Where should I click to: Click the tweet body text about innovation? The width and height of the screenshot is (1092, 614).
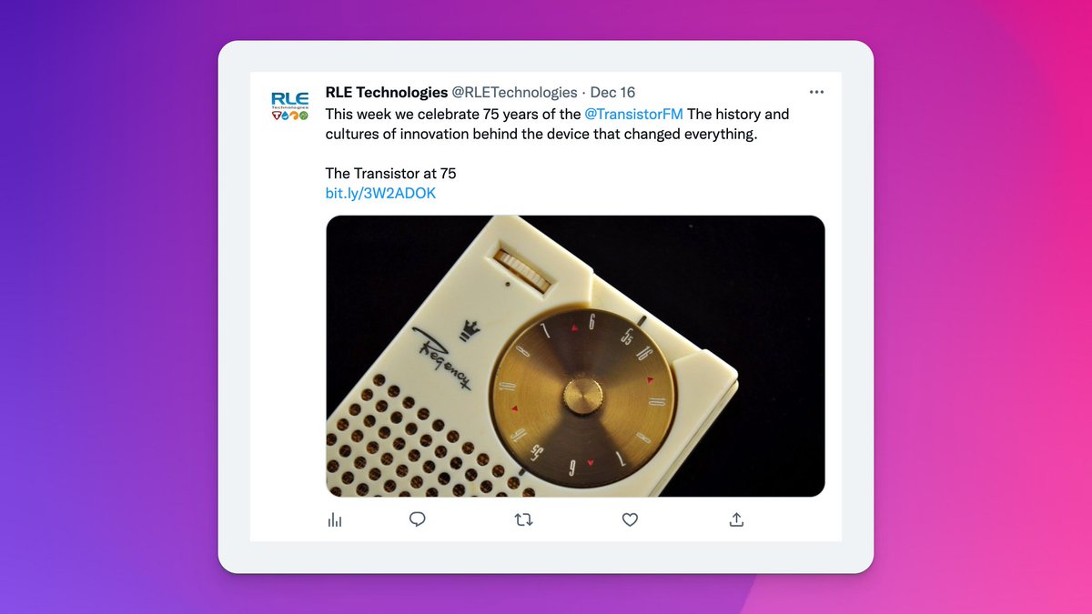click(557, 124)
